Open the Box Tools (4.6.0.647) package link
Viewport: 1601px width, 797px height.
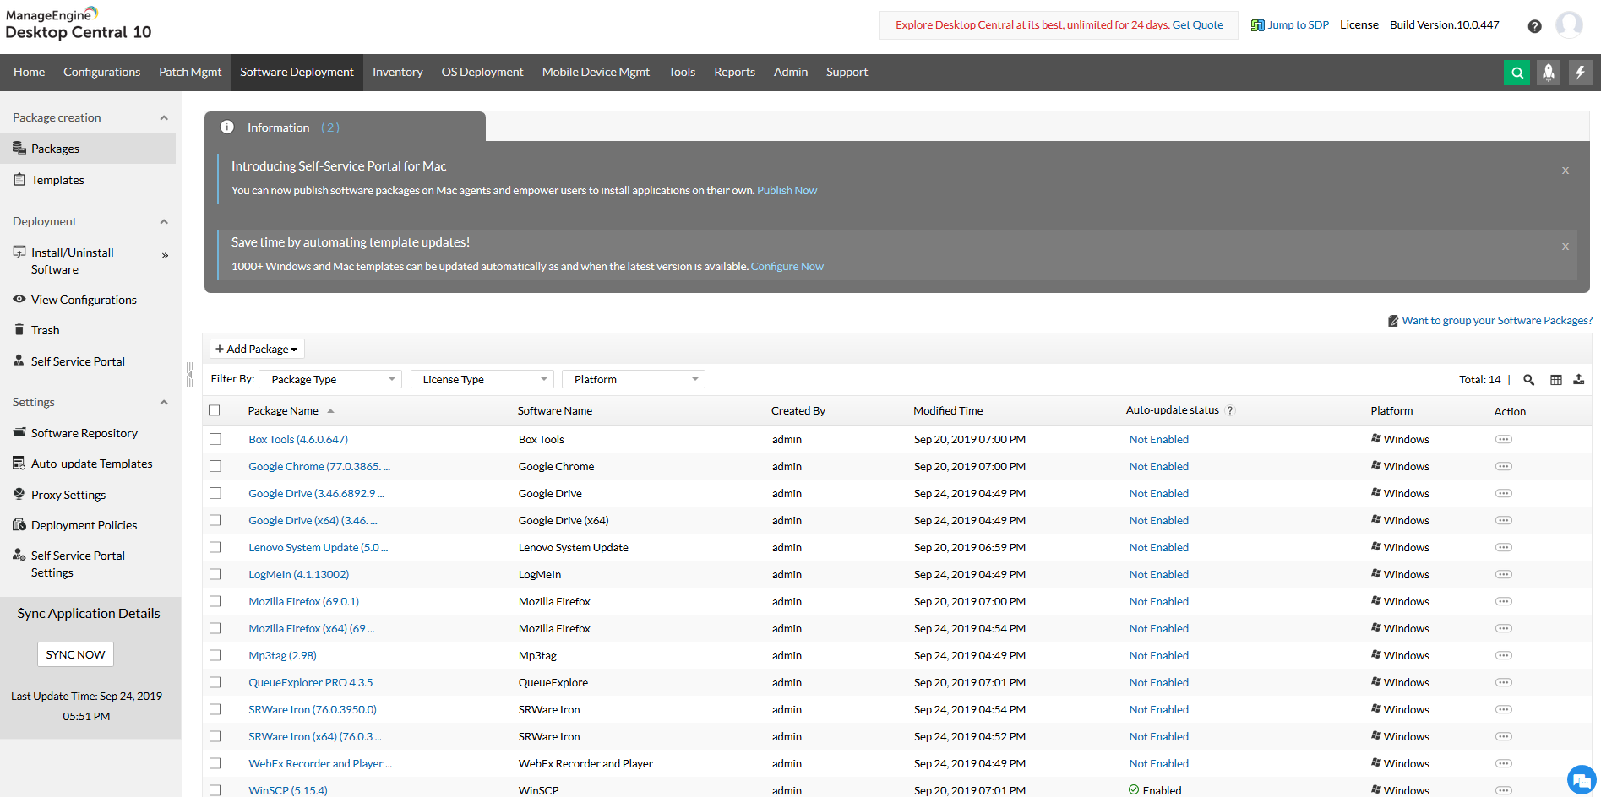coord(297,439)
